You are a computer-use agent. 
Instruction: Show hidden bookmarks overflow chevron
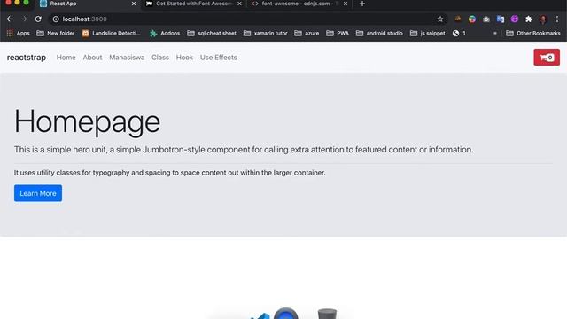[495, 34]
